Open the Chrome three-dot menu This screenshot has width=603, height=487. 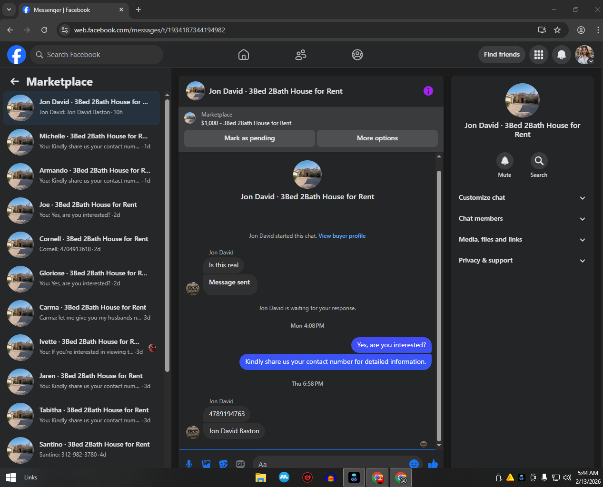598,30
